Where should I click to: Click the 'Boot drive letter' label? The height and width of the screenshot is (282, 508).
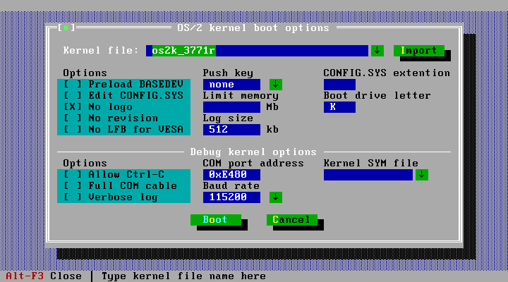[377, 95]
